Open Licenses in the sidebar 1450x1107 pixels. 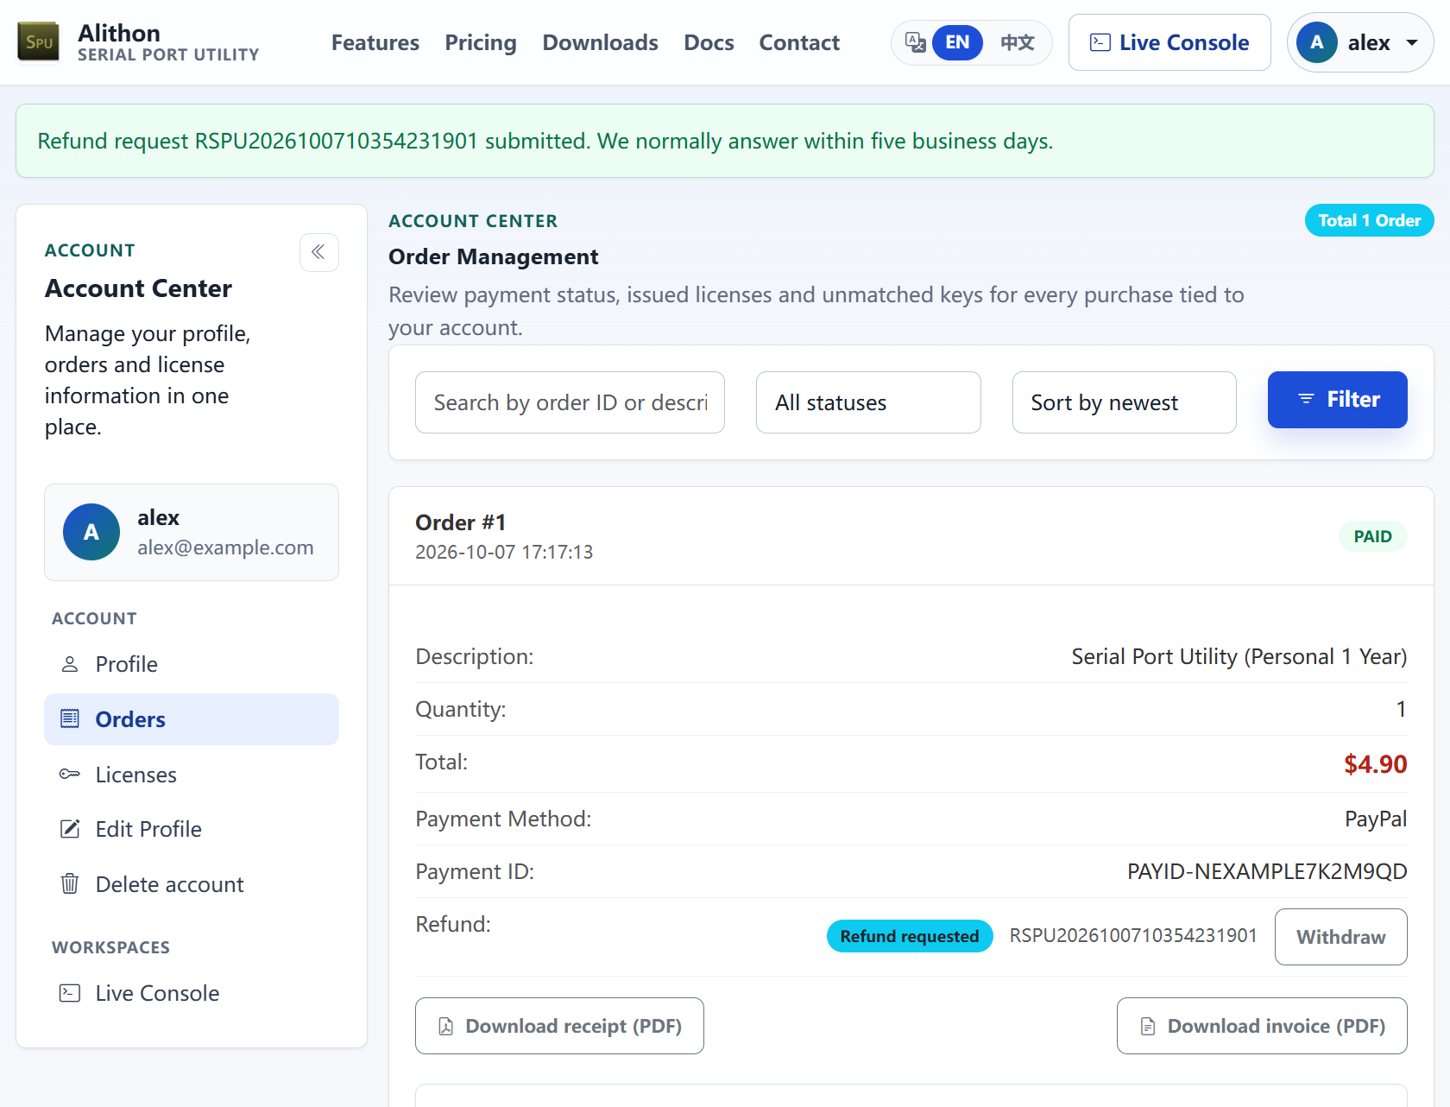[192, 775]
